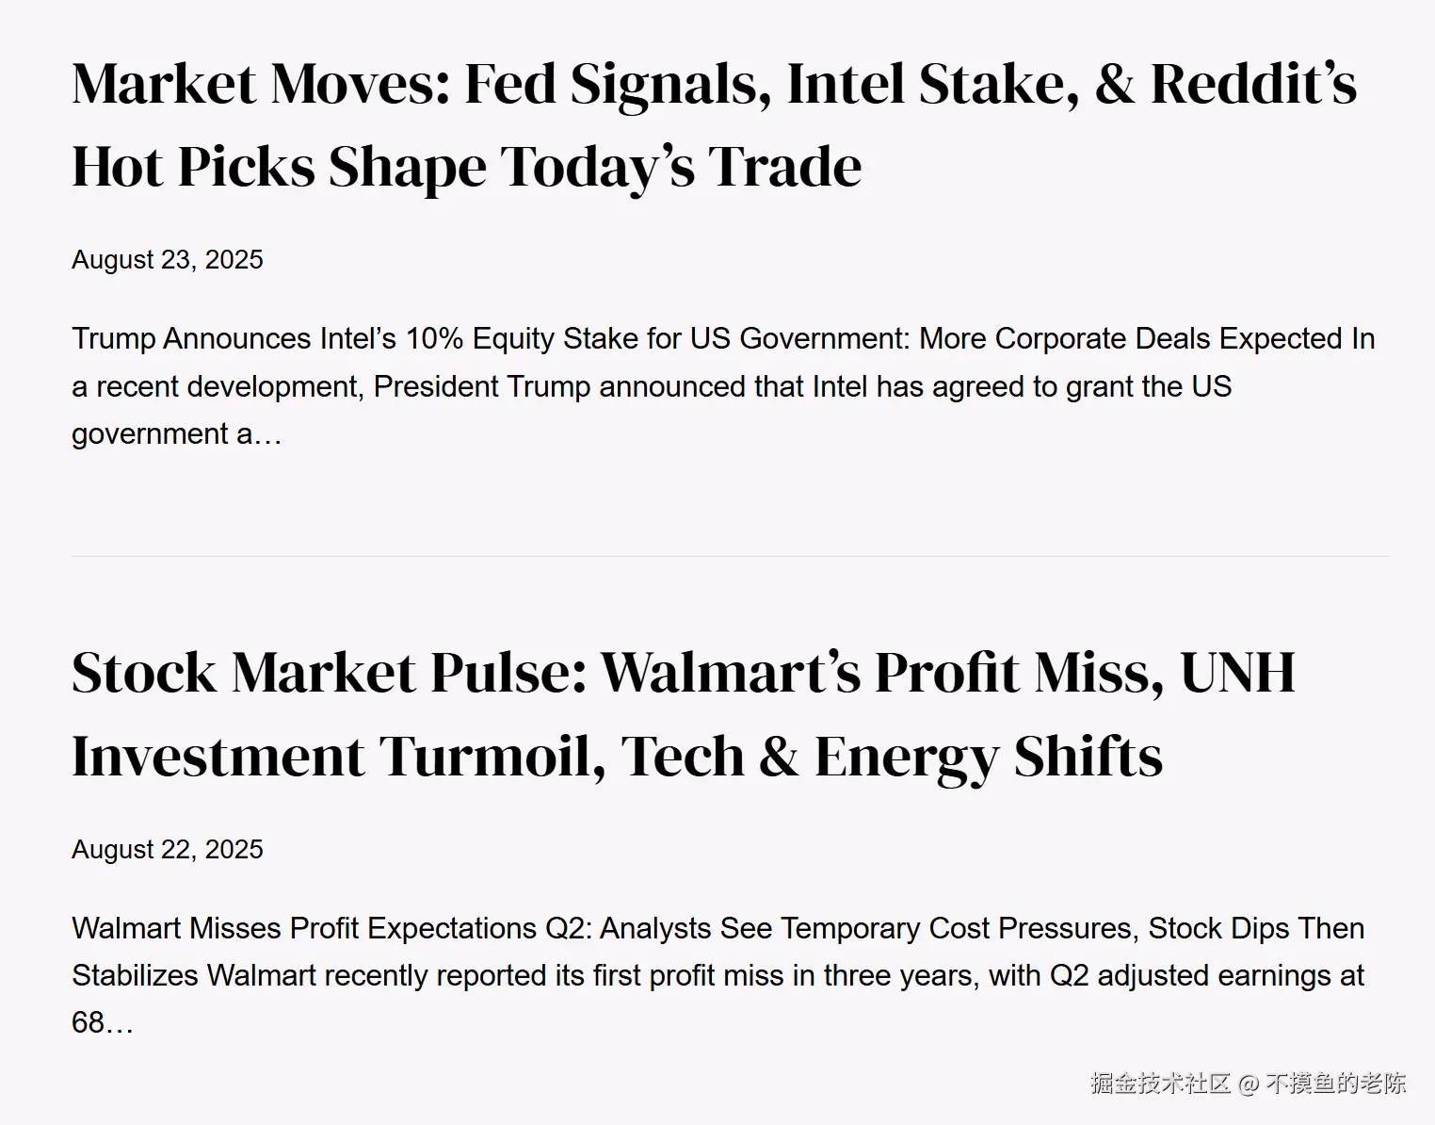Click the horizontal divider between the posts
The width and height of the screenshot is (1435, 1125).
pos(730,557)
